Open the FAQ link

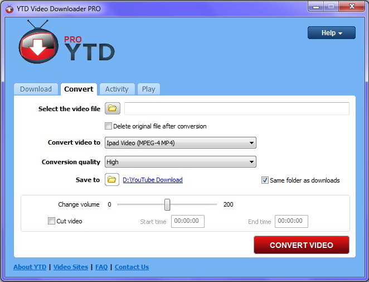tap(101, 267)
